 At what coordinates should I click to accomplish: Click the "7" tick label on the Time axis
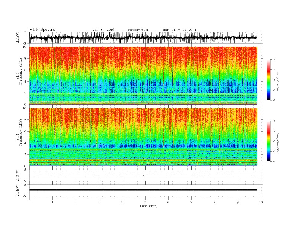[192, 202]
